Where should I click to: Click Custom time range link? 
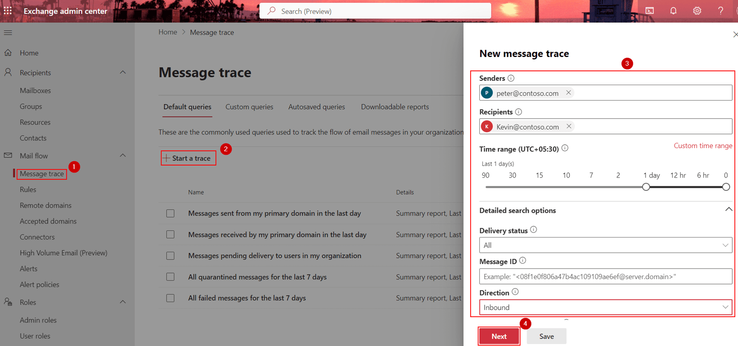click(703, 145)
